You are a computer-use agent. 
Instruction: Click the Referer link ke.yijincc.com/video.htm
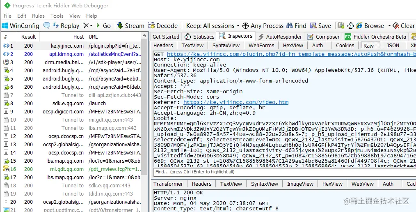[x=236, y=102]
